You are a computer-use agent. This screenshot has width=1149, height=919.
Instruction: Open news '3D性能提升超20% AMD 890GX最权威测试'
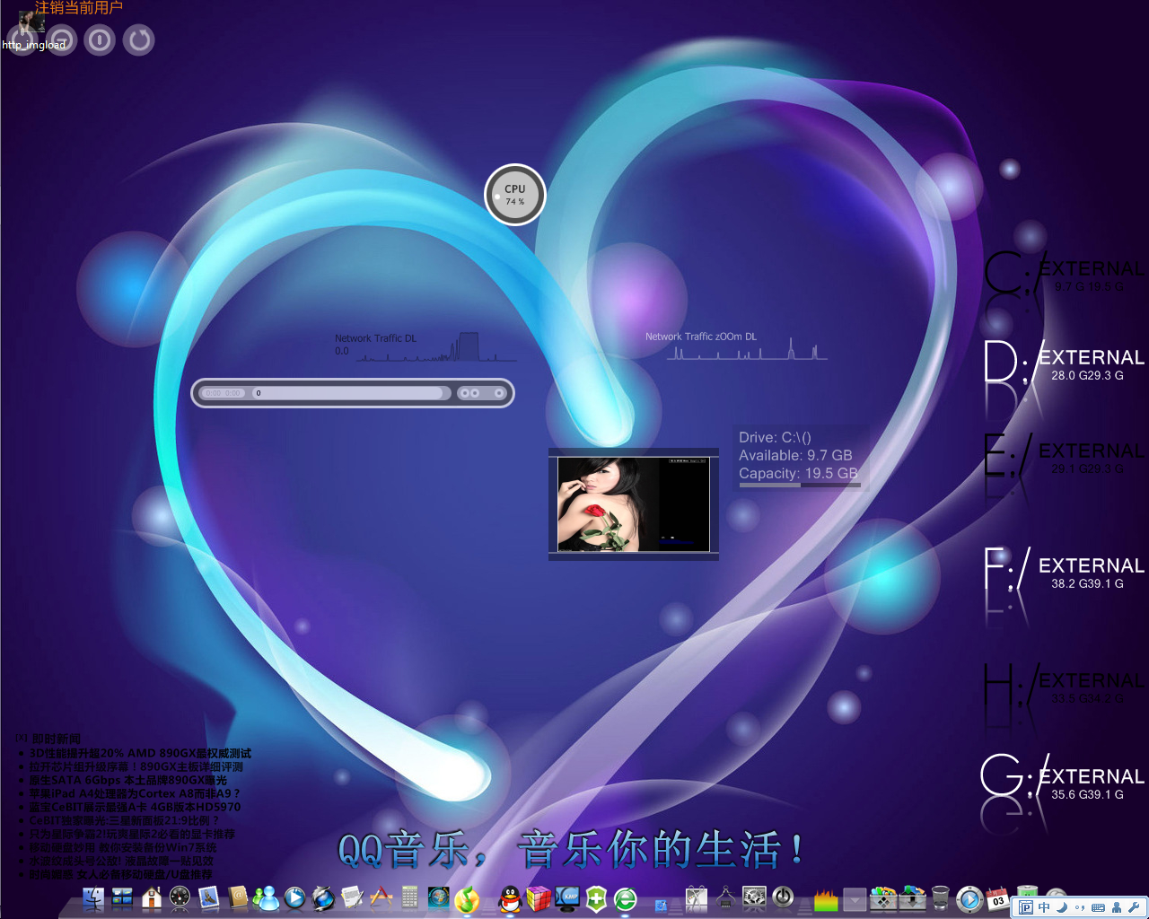140,753
